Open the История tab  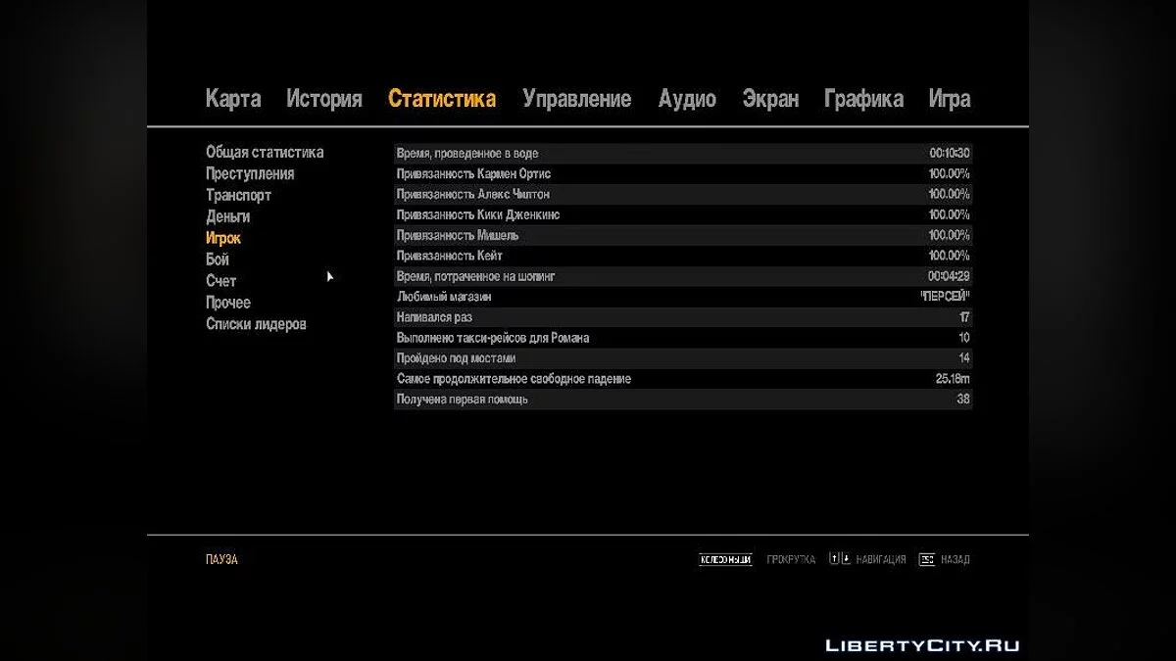[x=324, y=99]
